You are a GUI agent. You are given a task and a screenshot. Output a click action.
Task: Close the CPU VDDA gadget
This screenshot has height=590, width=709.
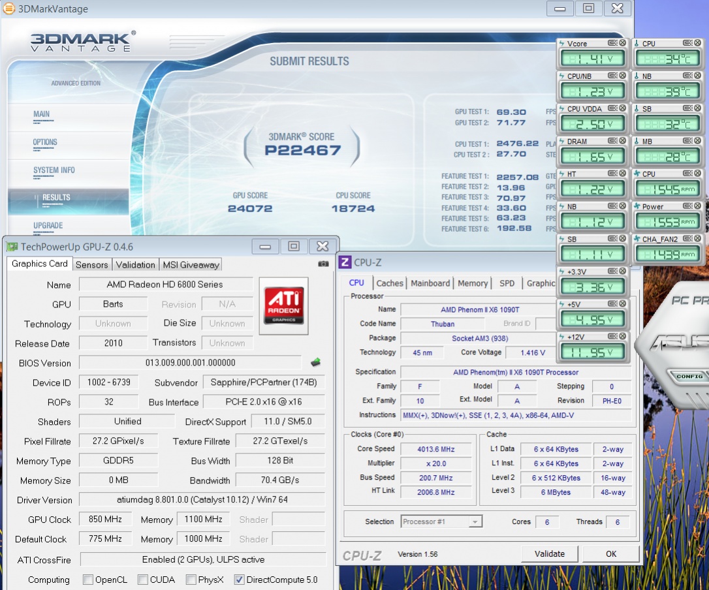623,108
